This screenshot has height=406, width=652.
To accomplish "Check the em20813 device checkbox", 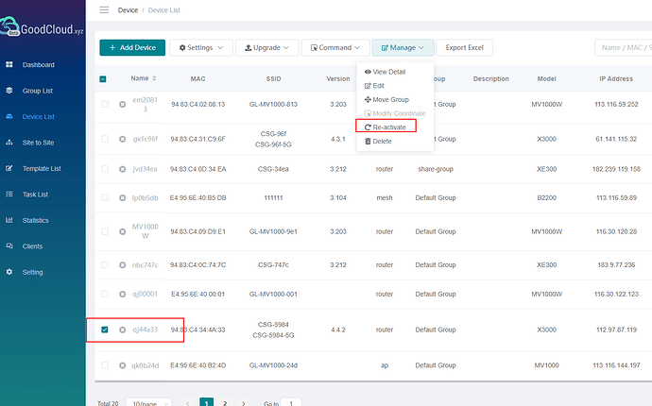I will click(104, 103).
